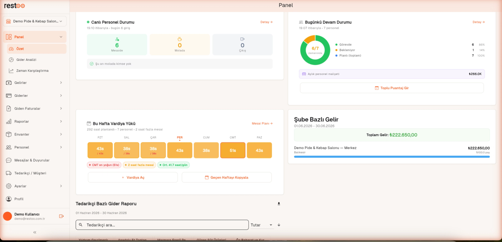The height and width of the screenshot is (242, 502).
Task: Open Detay link in Bugünkü Devam Durumu
Action: pos(479,22)
